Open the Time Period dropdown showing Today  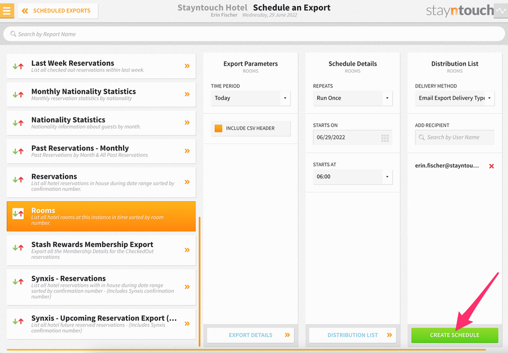pos(251,98)
